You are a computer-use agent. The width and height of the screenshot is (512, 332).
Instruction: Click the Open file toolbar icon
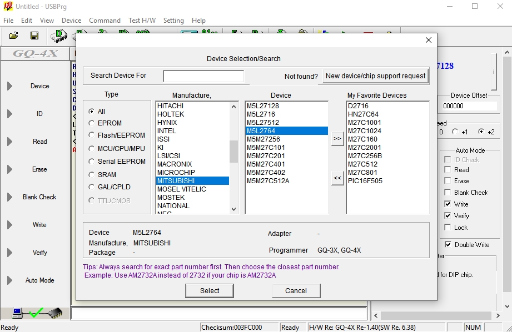(x=13, y=36)
